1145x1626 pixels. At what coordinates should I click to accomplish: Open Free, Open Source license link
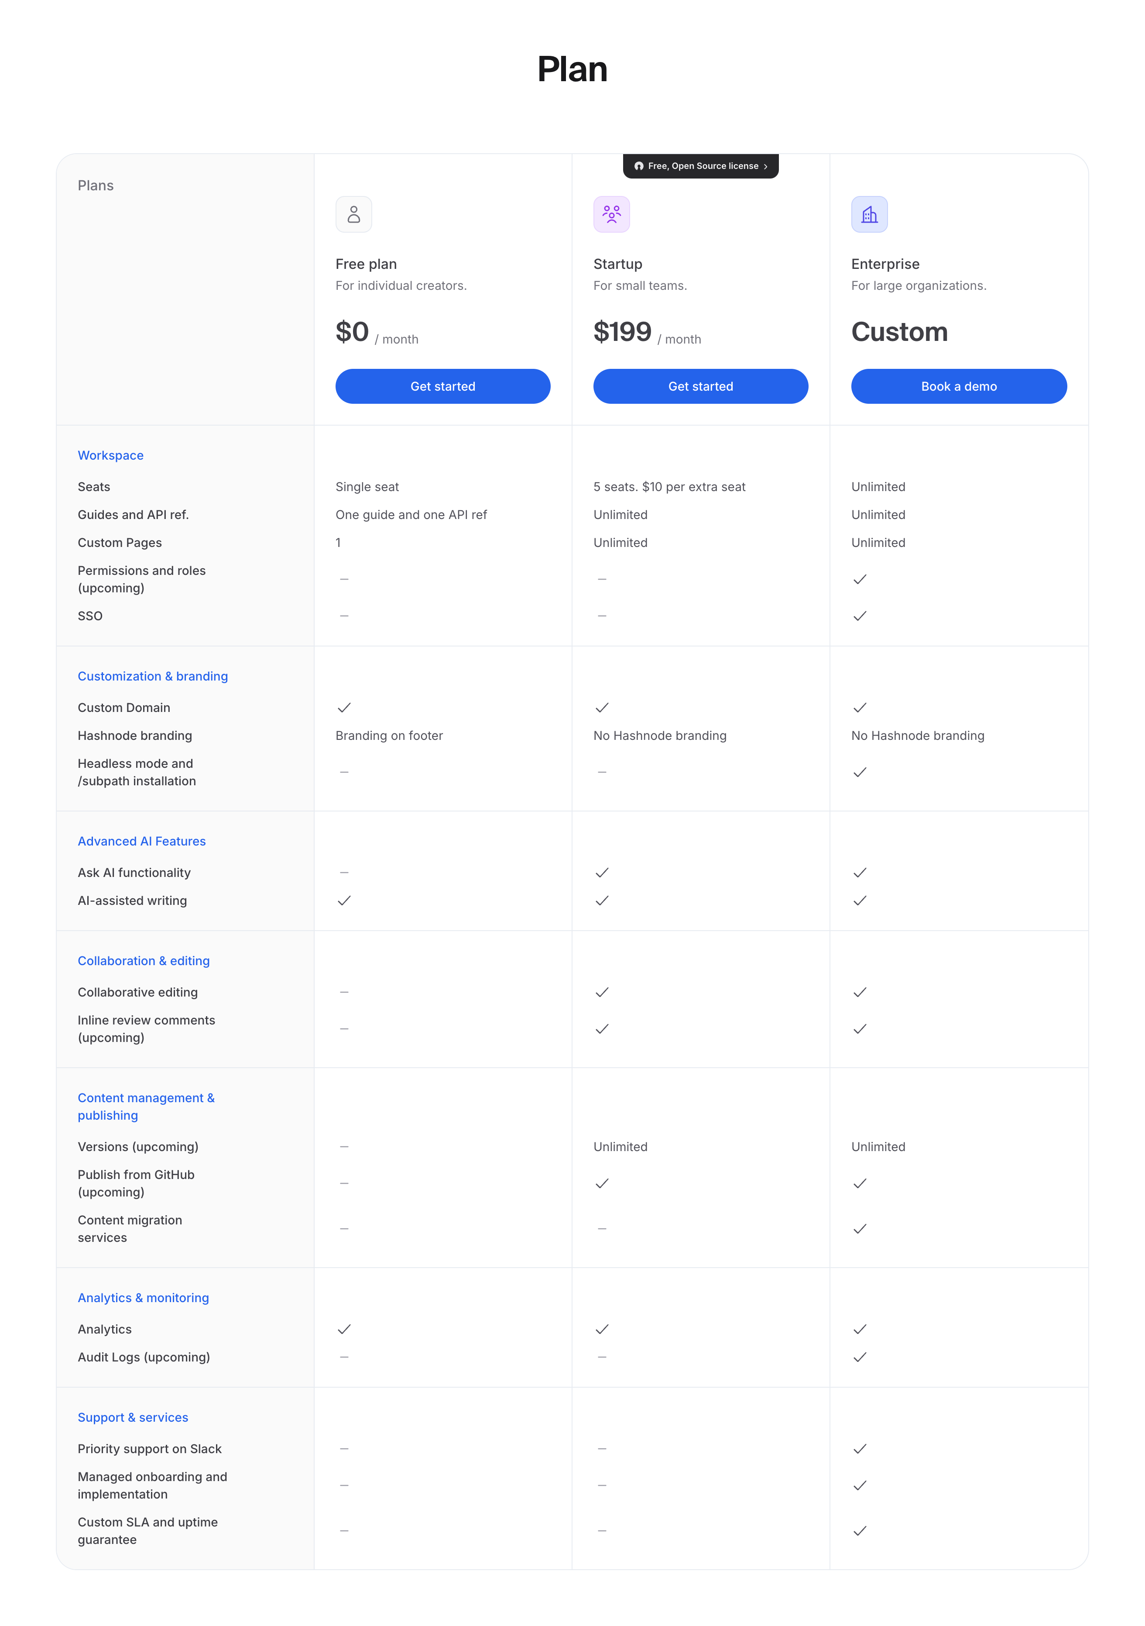[703, 166]
